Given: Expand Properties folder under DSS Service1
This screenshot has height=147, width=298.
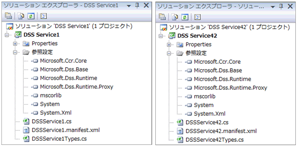Looking at the screenshot, I should (15, 44).
